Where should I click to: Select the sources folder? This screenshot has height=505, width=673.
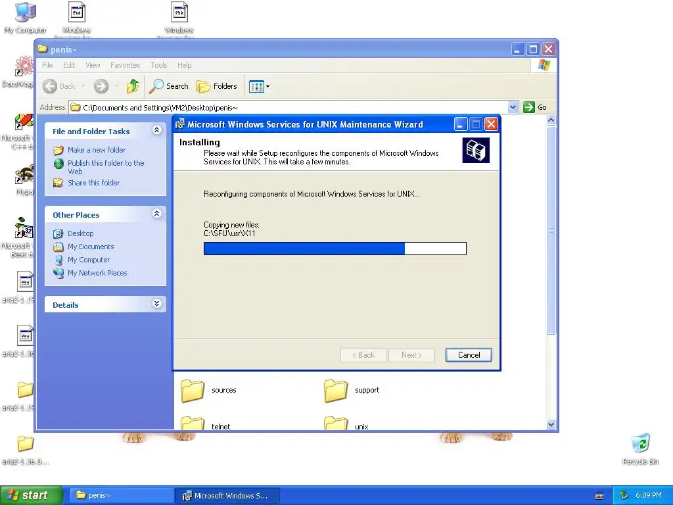[x=208, y=390]
